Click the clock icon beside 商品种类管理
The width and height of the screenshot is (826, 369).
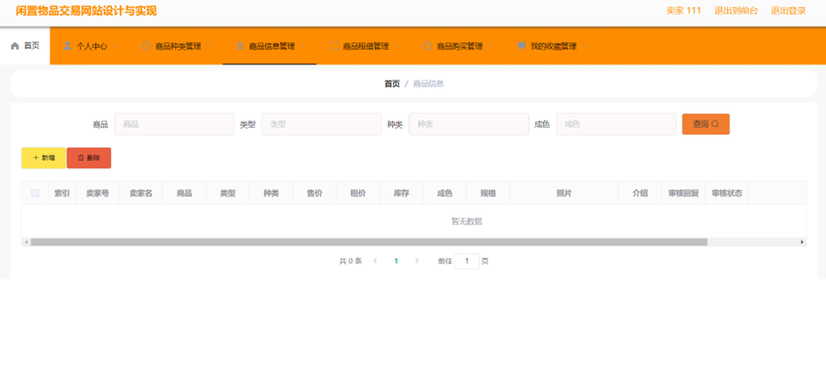[x=146, y=45]
